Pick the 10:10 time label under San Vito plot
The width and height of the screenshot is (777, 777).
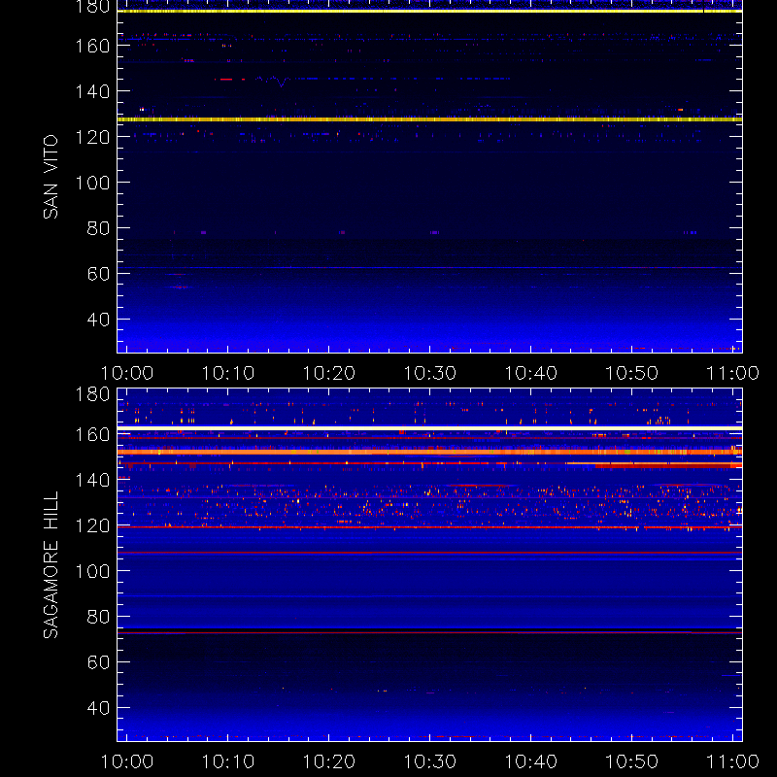click(x=228, y=373)
